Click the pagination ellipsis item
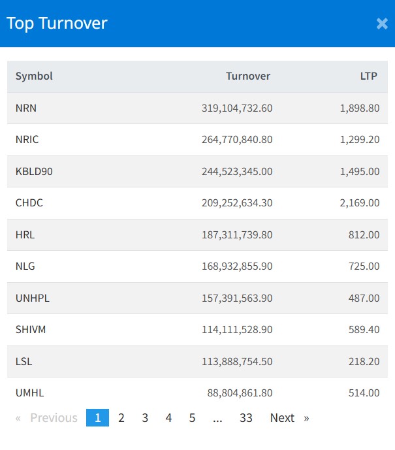 click(x=217, y=418)
